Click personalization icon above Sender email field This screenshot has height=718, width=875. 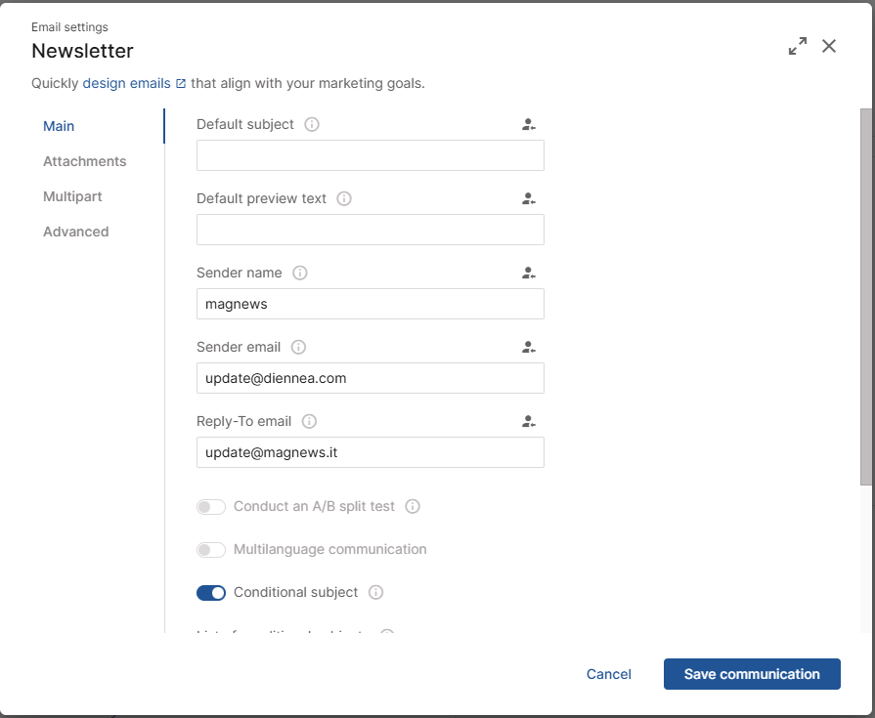pyautogui.click(x=528, y=347)
